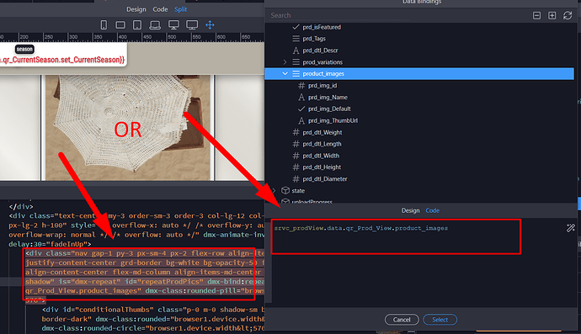Viewport: 581px width, 334px height.
Task: Expand the state tree node
Action: pos(275,190)
